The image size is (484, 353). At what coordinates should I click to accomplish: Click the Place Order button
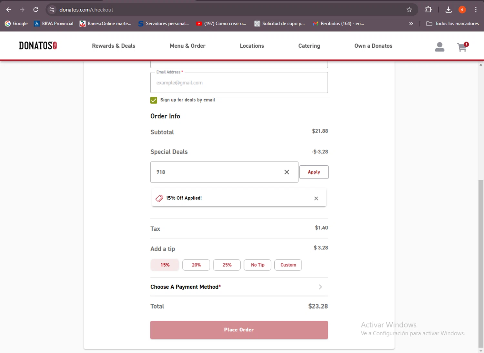pyautogui.click(x=239, y=330)
